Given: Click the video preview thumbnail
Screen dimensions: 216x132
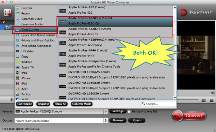Looking at the screenshot, I should (196, 55).
